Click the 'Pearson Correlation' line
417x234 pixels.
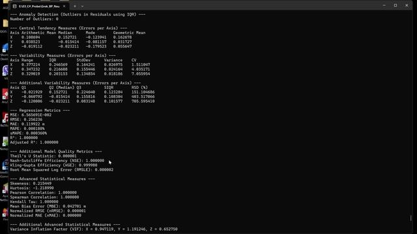[x=44, y=192]
